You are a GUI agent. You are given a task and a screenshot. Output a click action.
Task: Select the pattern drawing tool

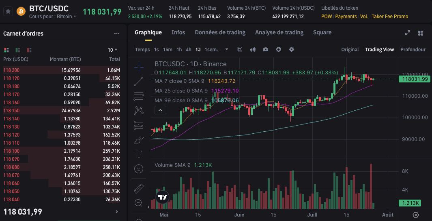pyautogui.click(x=139, y=111)
